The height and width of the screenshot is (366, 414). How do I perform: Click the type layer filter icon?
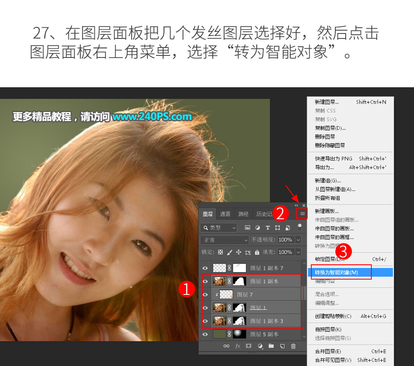(268, 227)
